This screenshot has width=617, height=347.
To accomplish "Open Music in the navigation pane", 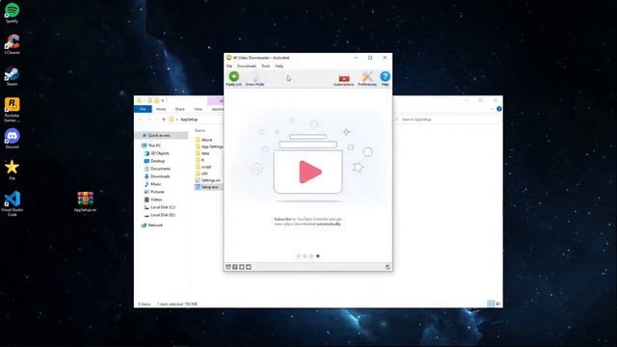I will click(x=156, y=184).
